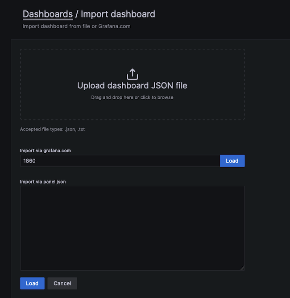Viewport: 290px width, 298px height.
Task: Click the slash separator in the breadcrumb
Action: 77,14
